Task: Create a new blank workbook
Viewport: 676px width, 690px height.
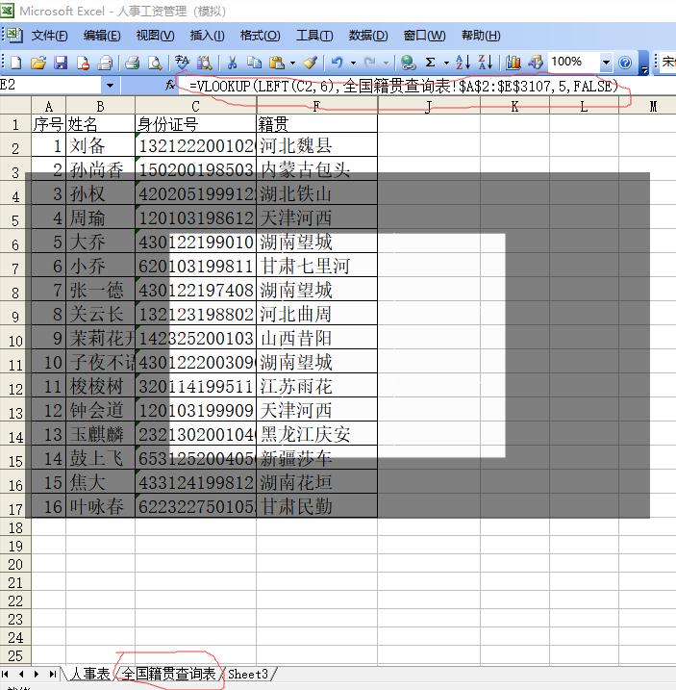Action: (15, 63)
